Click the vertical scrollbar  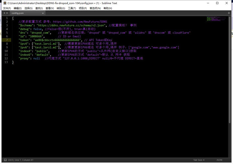[230, 70]
